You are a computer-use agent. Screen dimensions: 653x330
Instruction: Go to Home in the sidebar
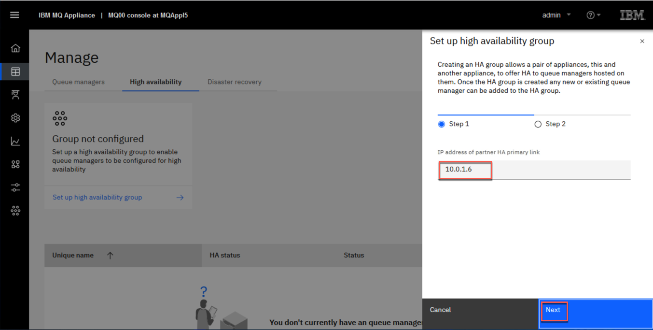pos(15,48)
